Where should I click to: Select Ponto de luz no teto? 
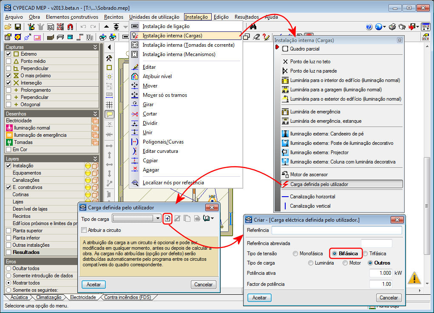coord(342,62)
